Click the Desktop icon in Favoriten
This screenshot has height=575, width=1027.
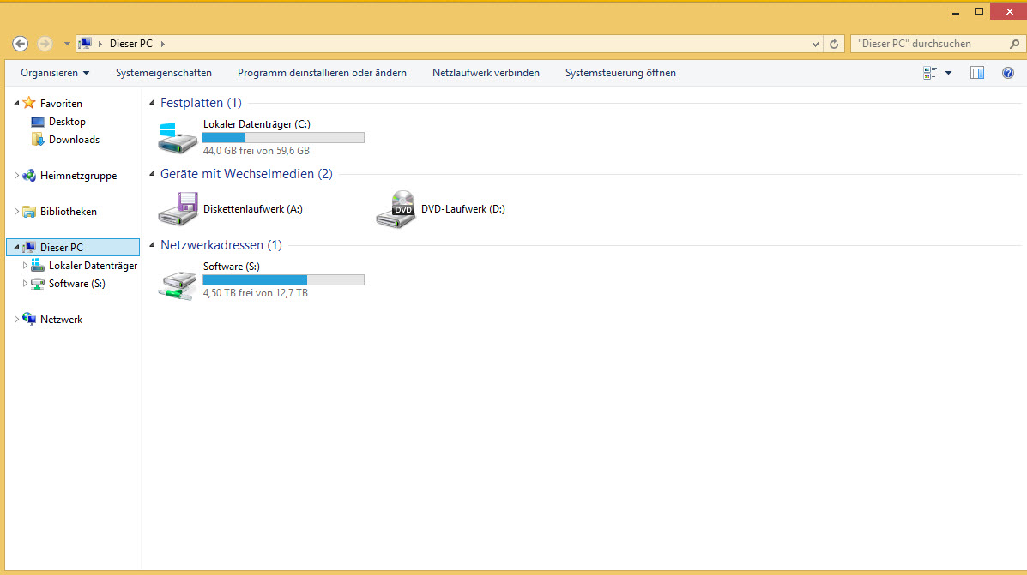tap(38, 122)
